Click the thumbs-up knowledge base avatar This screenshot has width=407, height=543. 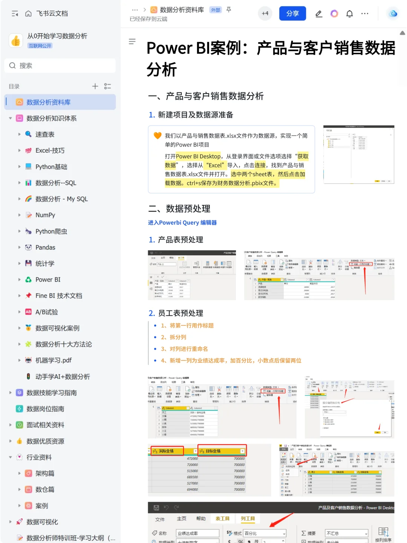point(16,40)
